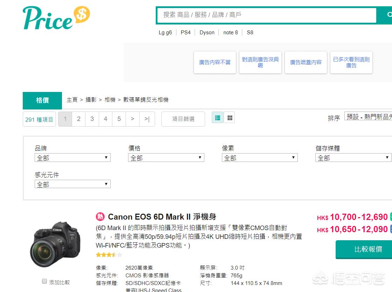Expand the 像素 pixel filter dropdown
392x292 pixels.
(260, 158)
